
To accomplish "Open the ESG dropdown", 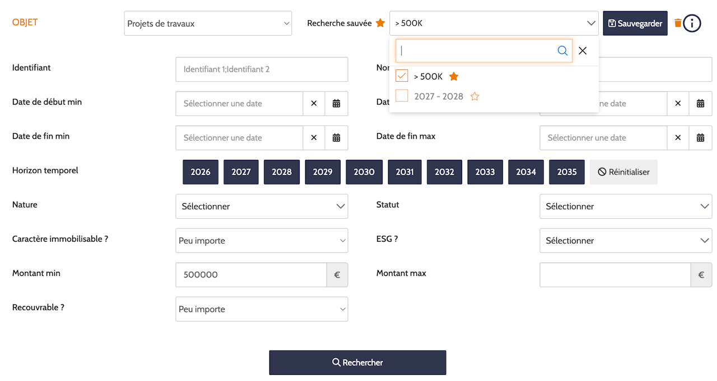I will pyautogui.click(x=626, y=241).
